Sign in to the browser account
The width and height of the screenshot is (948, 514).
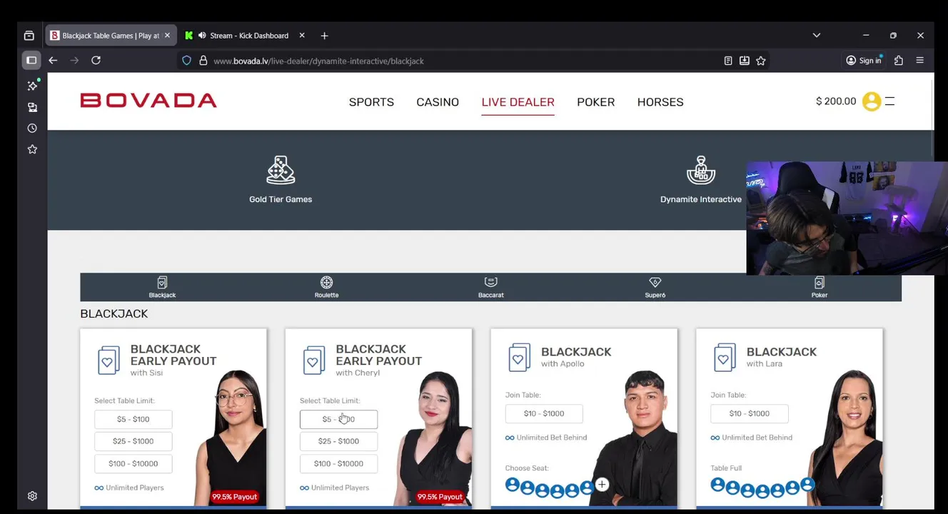pyautogui.click(x=864, y=61)
